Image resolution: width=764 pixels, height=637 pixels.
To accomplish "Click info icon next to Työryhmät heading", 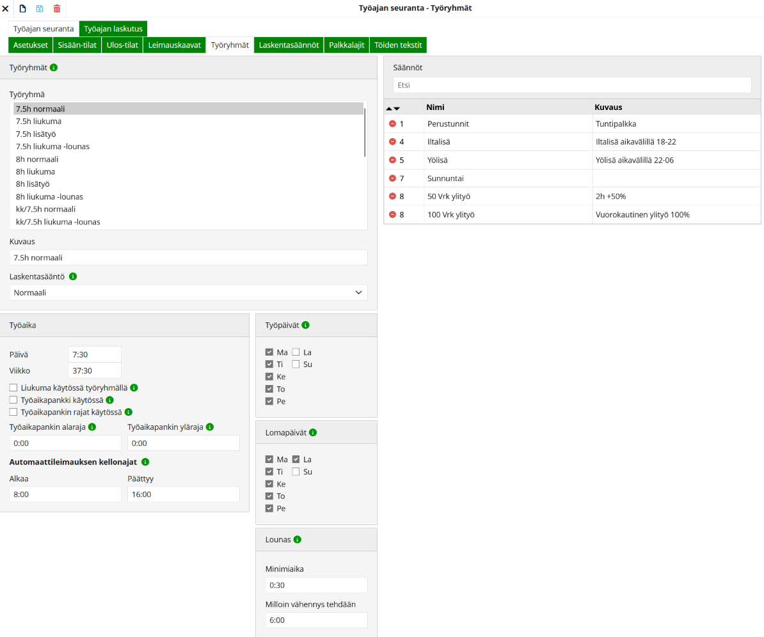I will pyautogui.click(x=54, y=67).
